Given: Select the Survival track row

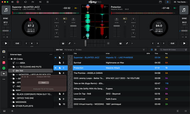Looking at the screenshot, I should (121, 62).
